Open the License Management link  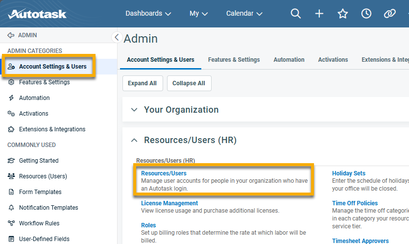[x=169, y=203]
